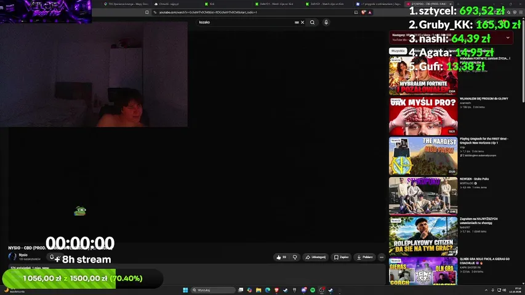Switch to TDS Xperience Lounge maps tab
Viewport: 525px width, 295px height.
coord(126,4)
